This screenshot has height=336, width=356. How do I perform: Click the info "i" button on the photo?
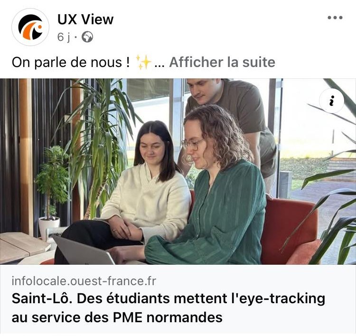coord(331,100)
